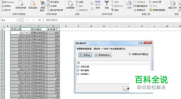The image size is (181, 99).
Task: Open the 排序 sort dialog
Action: click(98, 5)
